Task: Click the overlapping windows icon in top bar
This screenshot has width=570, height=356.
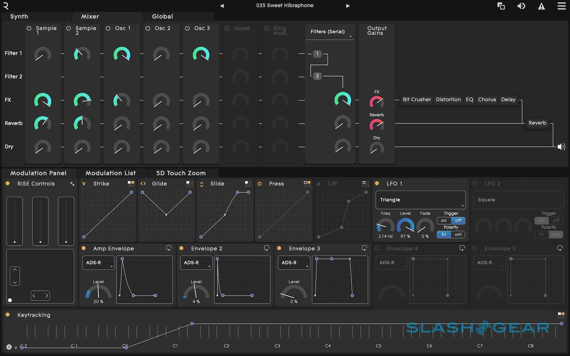Action: [501, 6]
